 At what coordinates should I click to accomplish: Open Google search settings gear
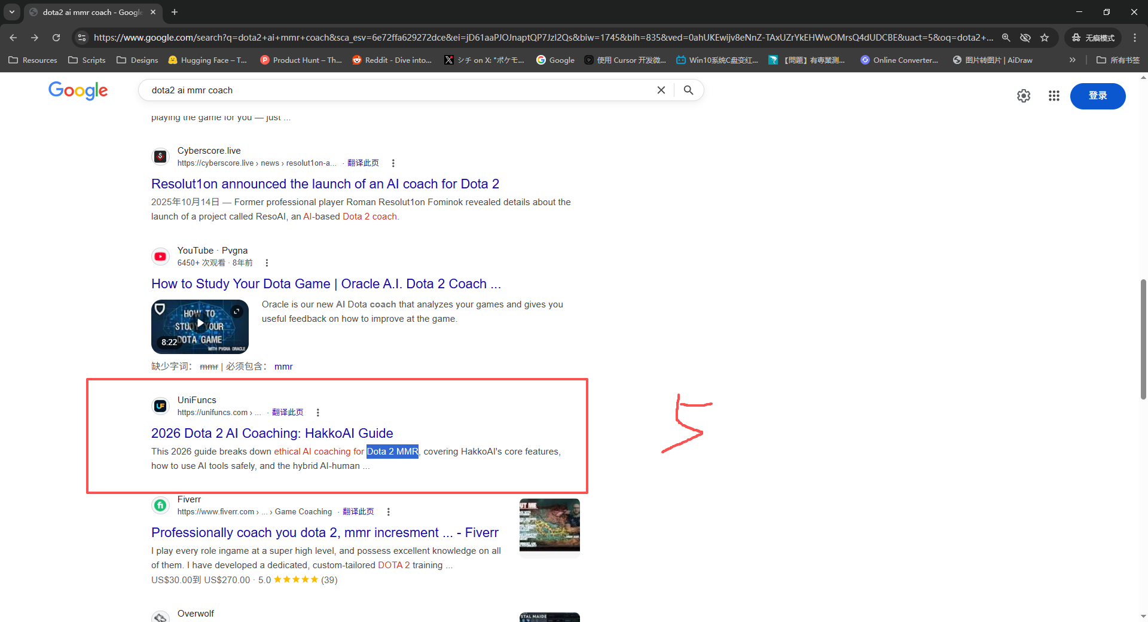point(1024,96)
